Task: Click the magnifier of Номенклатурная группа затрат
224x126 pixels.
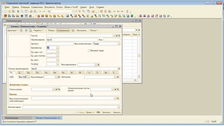Action: (118, 90)
